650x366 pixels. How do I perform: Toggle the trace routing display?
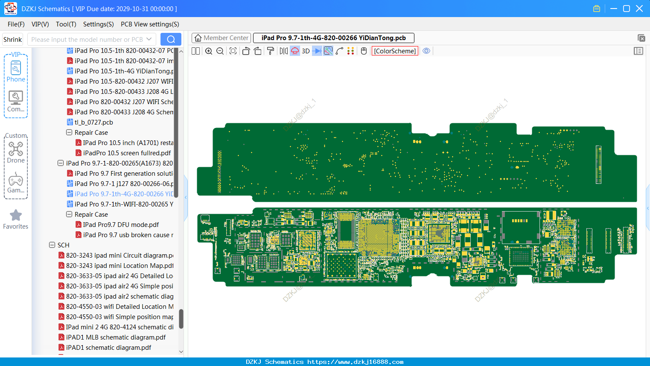[x=328, y=51]
